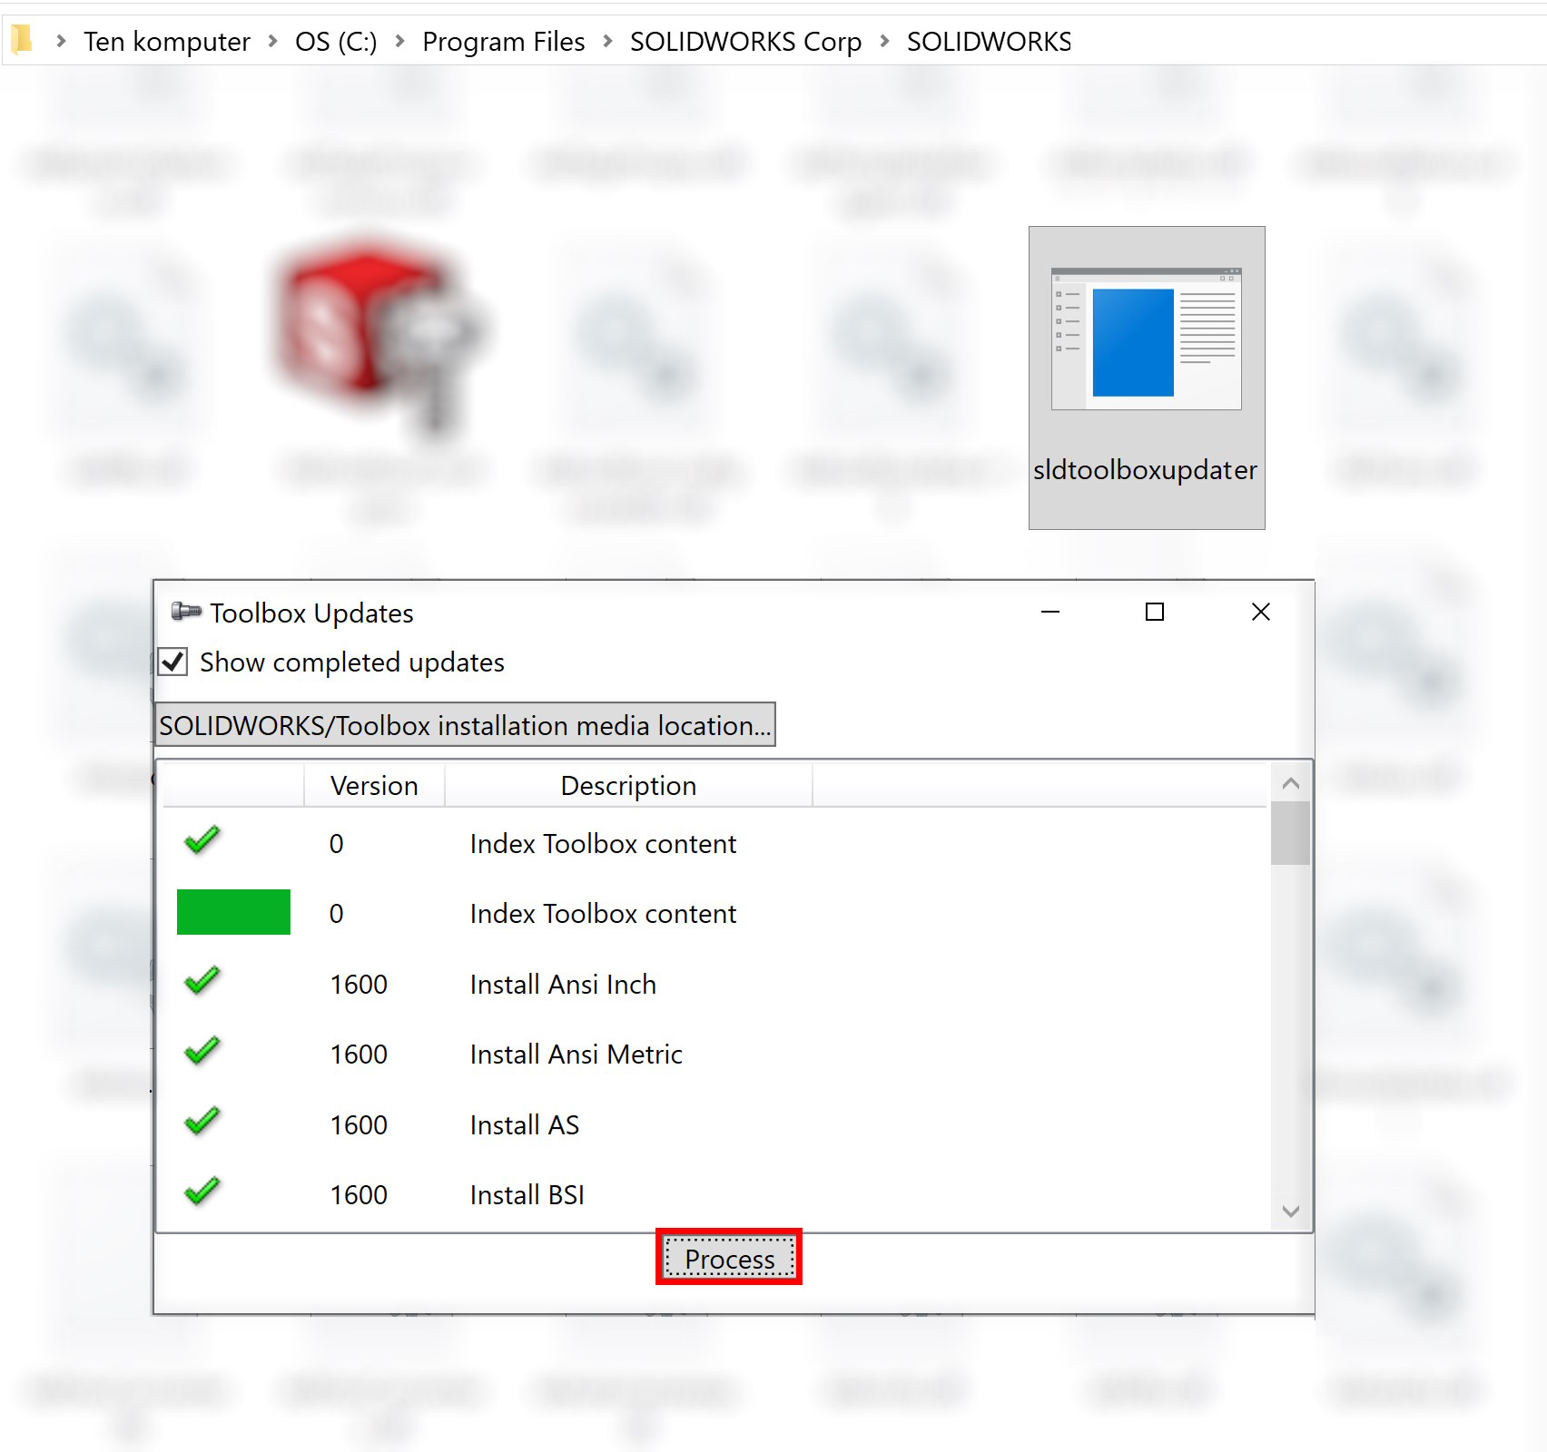Expand the chevron after Program Files
This screenshot has height=1452, width=1547.
pos(607,41)
